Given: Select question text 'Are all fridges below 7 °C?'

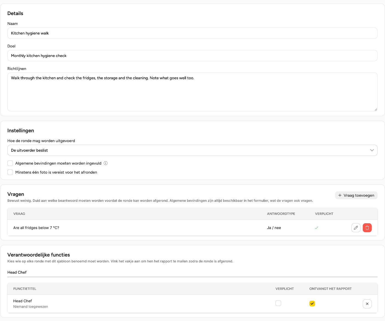Looking at the screenshot, I should (36, 228).
